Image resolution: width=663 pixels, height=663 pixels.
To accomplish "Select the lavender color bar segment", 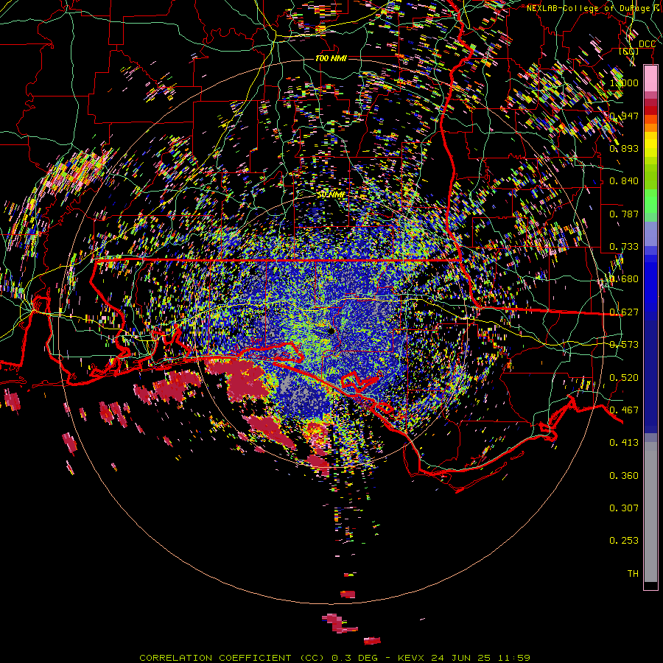I will (x=650, y=234).
